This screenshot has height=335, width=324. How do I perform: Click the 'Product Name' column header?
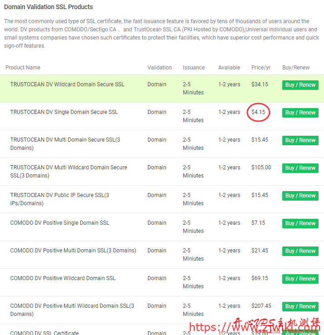[x=23, y=68]
